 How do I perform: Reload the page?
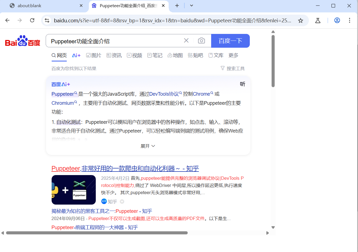click(32, 20)
